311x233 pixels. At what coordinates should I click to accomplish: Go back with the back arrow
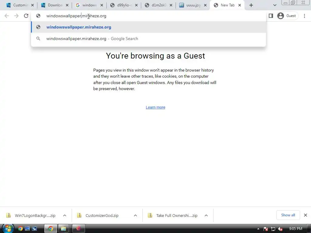[7, 16]
